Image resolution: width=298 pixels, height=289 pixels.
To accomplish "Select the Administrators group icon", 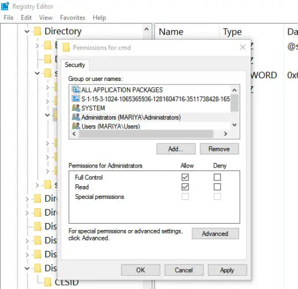I will [76, 117].
